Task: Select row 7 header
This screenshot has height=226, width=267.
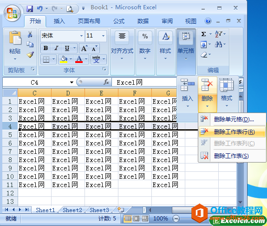Action: [10, 151]
